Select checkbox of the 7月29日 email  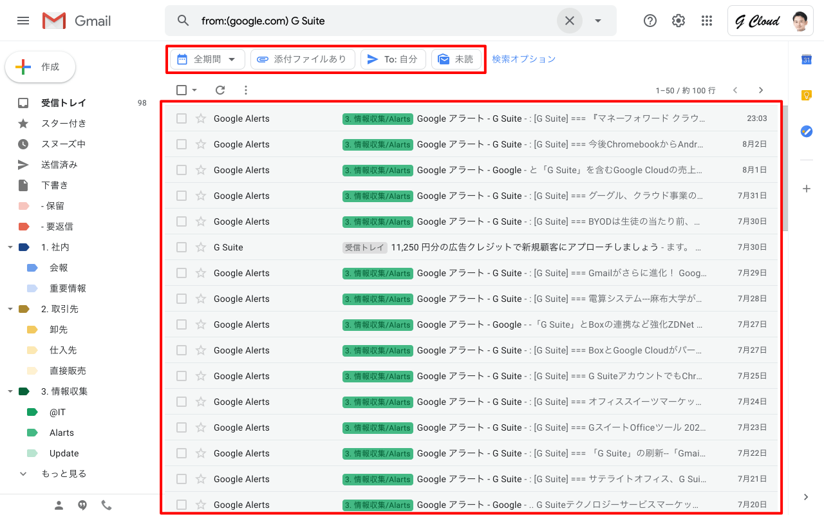tap(182, 273)
